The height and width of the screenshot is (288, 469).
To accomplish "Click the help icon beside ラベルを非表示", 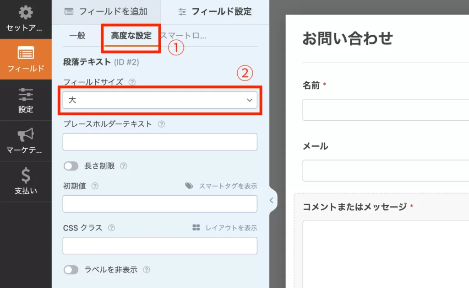I will [146, 270].
